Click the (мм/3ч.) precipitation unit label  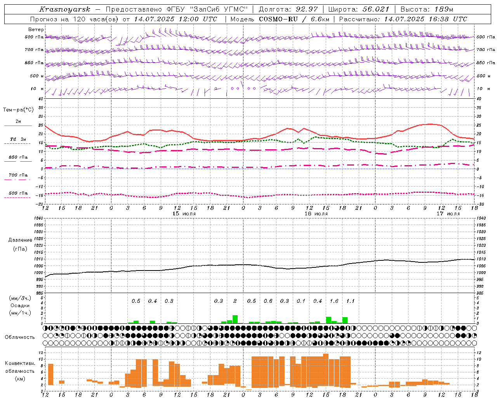coord(20,298)
